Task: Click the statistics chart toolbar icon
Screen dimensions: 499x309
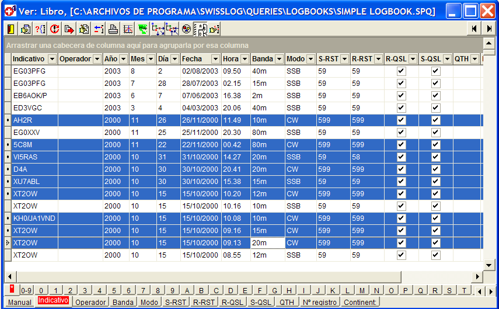Action: [128, 29]
